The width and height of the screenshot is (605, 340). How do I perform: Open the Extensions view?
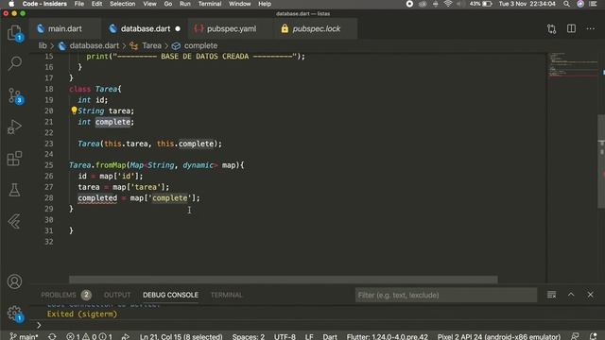14,159
